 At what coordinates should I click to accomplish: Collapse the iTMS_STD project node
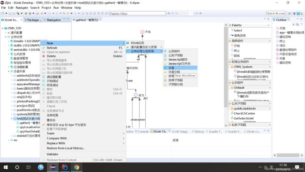(x=2, y=28)
